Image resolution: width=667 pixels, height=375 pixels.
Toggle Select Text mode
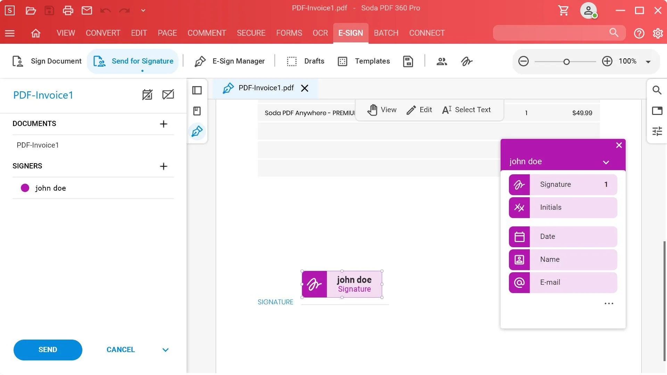(466, 110)
